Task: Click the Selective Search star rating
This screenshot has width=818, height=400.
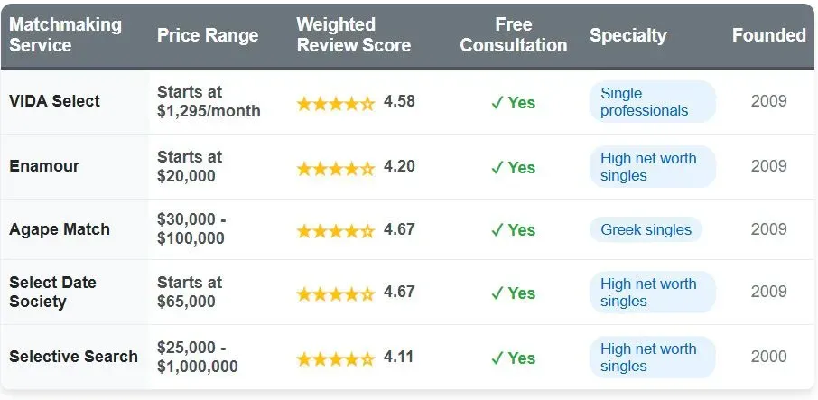Action: pyautogui.click(x=335, y=358)
